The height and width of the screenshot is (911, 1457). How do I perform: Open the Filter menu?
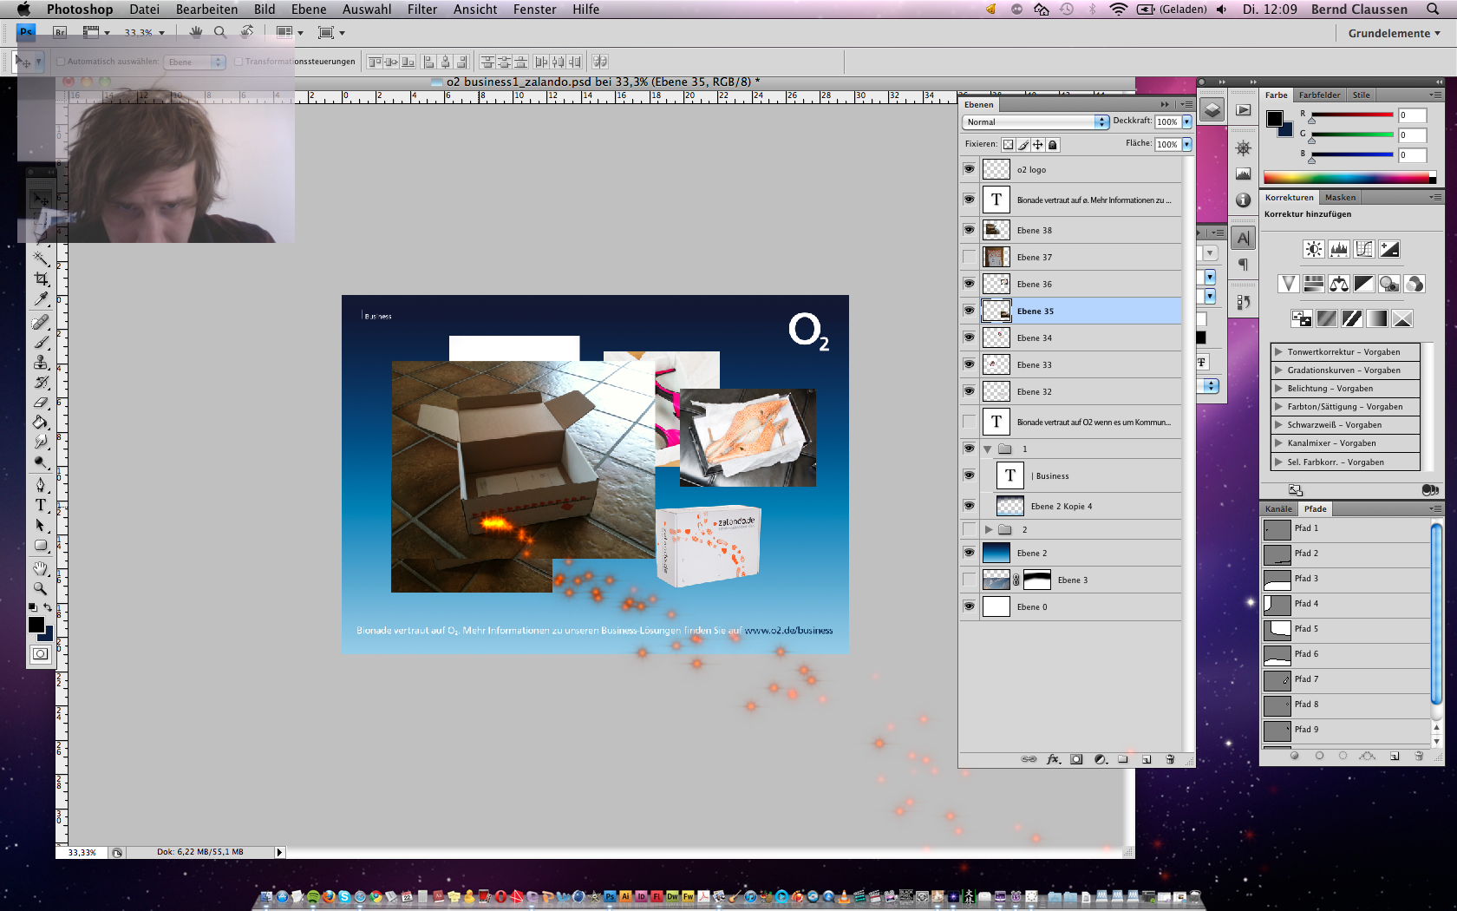(421, 10)
